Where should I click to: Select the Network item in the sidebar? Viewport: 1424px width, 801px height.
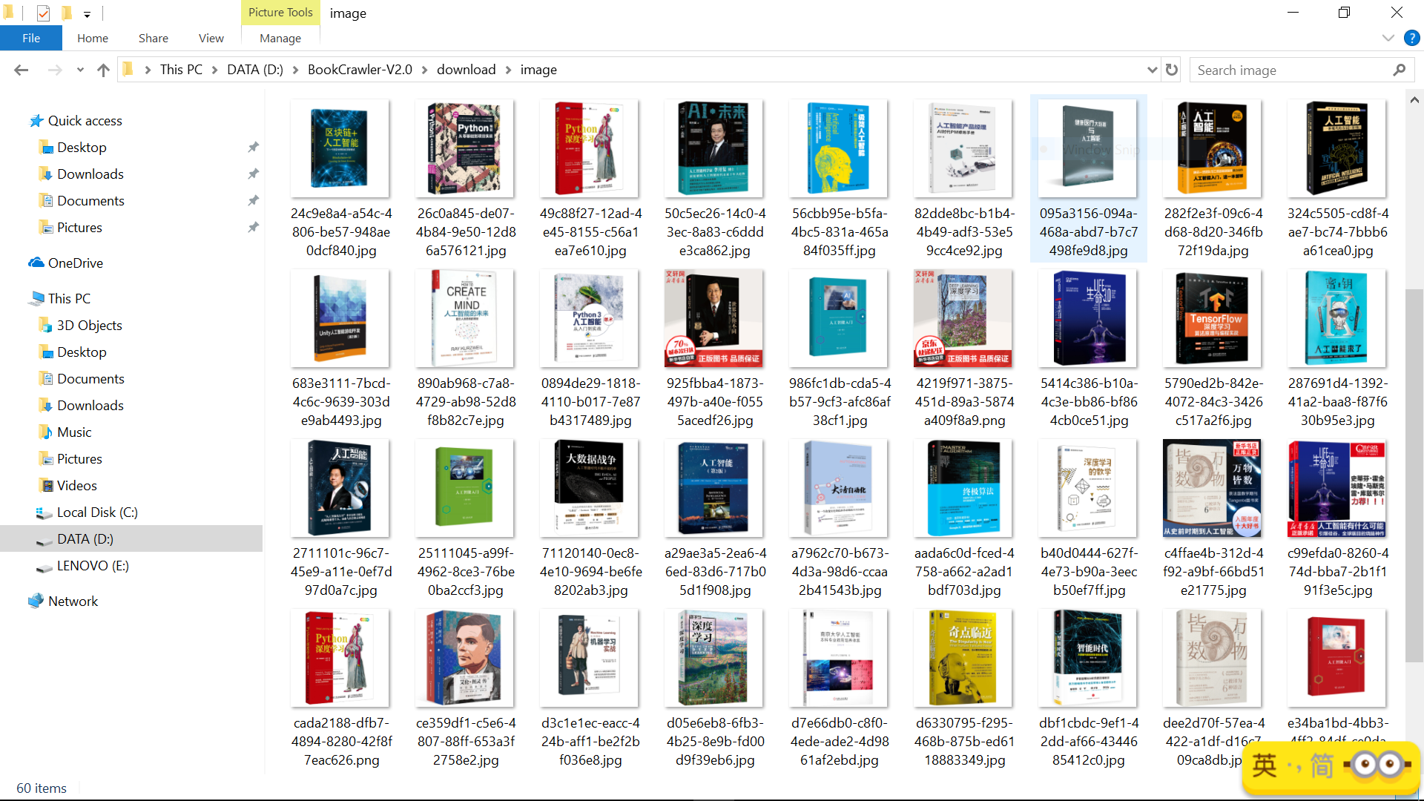pos(73,601)
